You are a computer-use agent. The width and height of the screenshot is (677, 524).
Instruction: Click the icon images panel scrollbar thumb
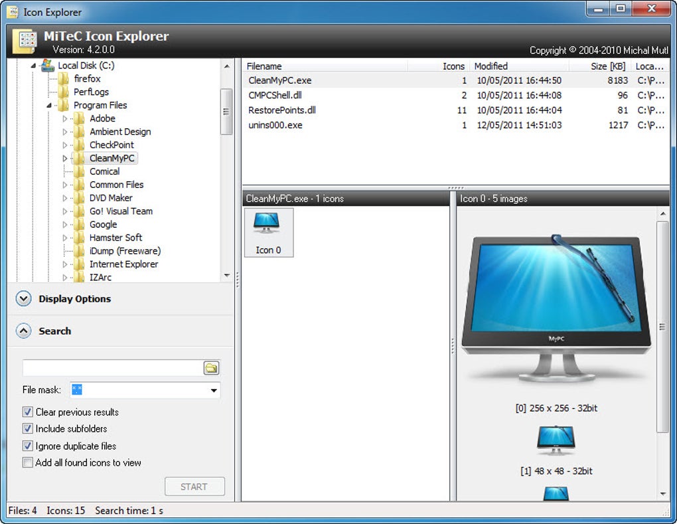662,327
